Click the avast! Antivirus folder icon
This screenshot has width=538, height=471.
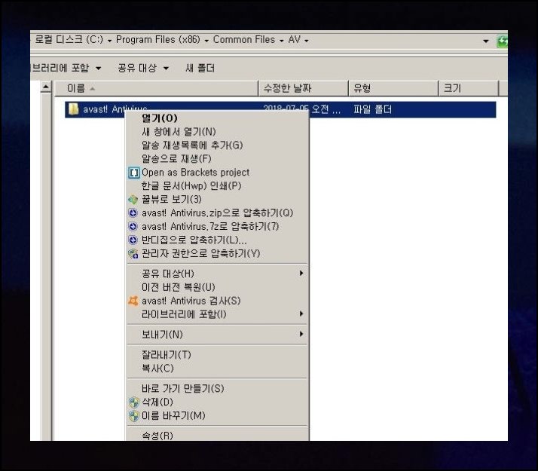point(73,109)
